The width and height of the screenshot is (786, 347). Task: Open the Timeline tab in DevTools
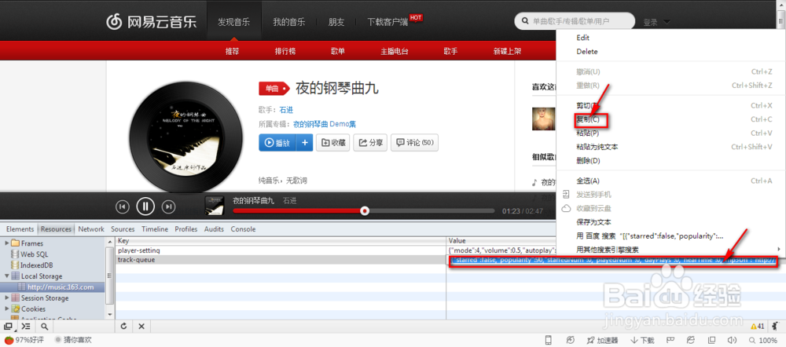[154, 228]
